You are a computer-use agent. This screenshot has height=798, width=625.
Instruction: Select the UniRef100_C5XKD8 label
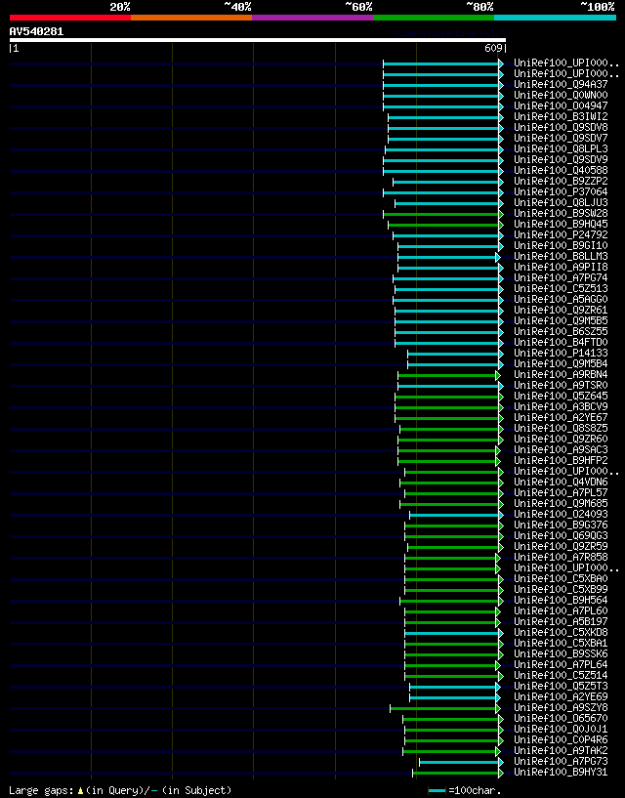[x=561, y=632]
